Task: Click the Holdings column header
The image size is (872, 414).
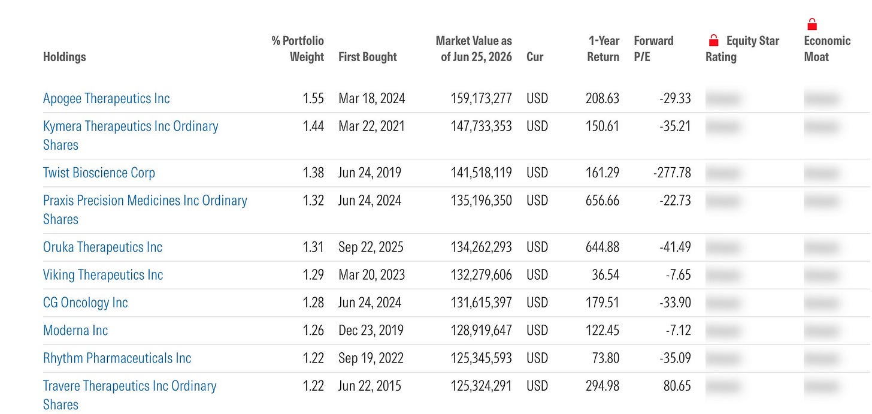Action: pyautogui.click(x=65, y=57)
